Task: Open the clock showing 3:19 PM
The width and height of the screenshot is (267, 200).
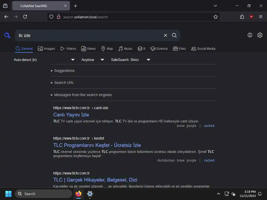Action: tap(248, 194)
